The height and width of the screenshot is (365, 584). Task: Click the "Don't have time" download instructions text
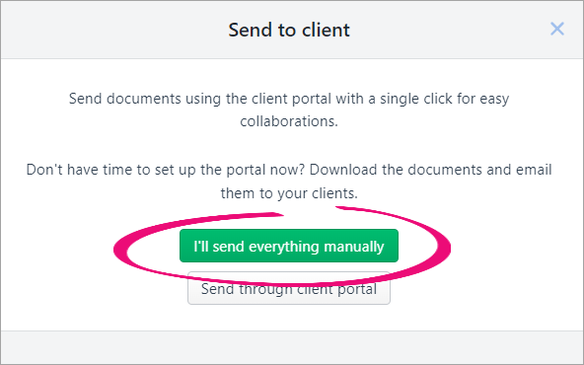click(289, 182)
